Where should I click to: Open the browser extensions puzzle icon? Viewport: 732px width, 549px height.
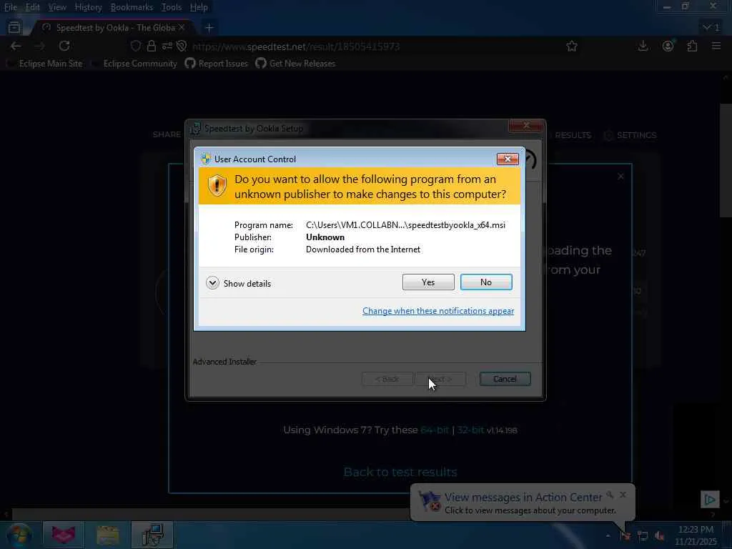tap(692, 46)
